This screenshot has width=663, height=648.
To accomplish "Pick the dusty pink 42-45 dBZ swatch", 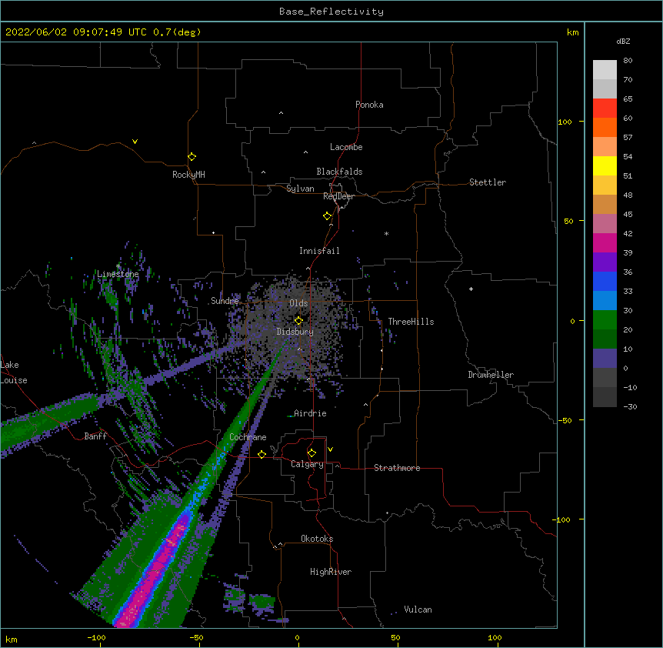I will point(605,224).
